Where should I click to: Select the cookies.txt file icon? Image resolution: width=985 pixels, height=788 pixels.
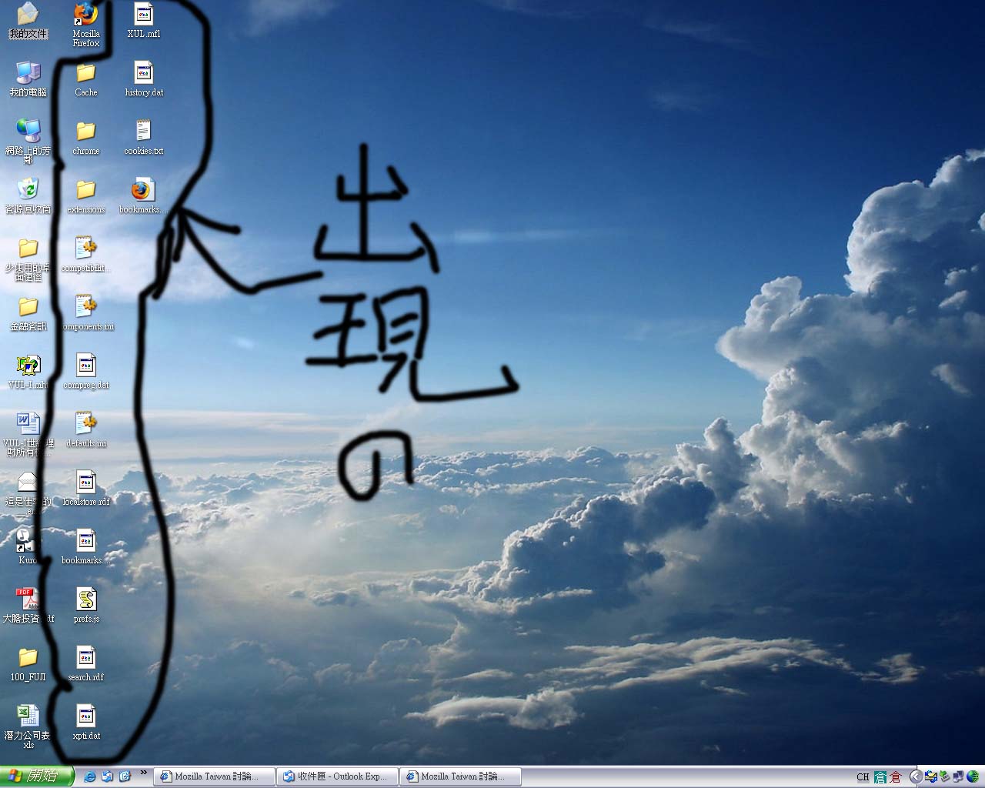coord(144,138)
